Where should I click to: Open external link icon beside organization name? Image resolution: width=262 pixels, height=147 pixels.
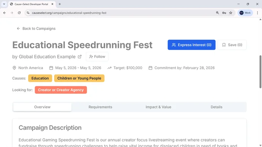pos(80,57)
